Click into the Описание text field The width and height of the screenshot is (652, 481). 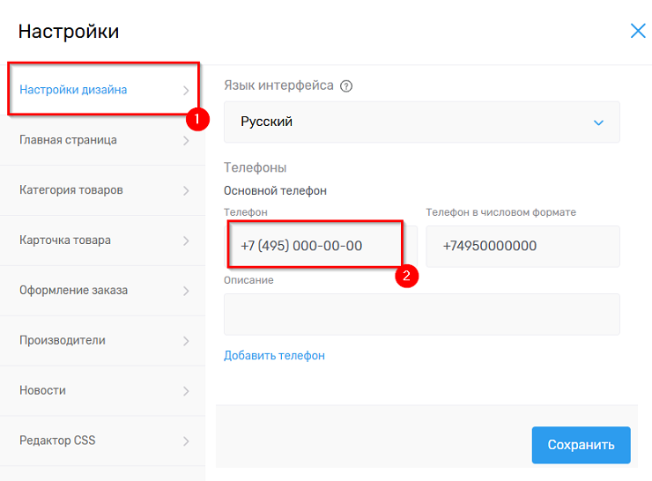(x=421, y=314)
